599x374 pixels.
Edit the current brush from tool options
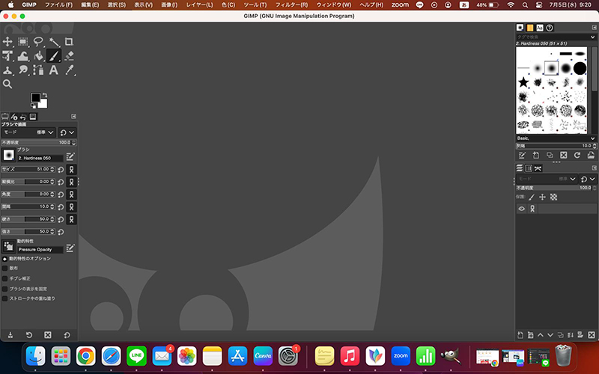coord(70,156)
